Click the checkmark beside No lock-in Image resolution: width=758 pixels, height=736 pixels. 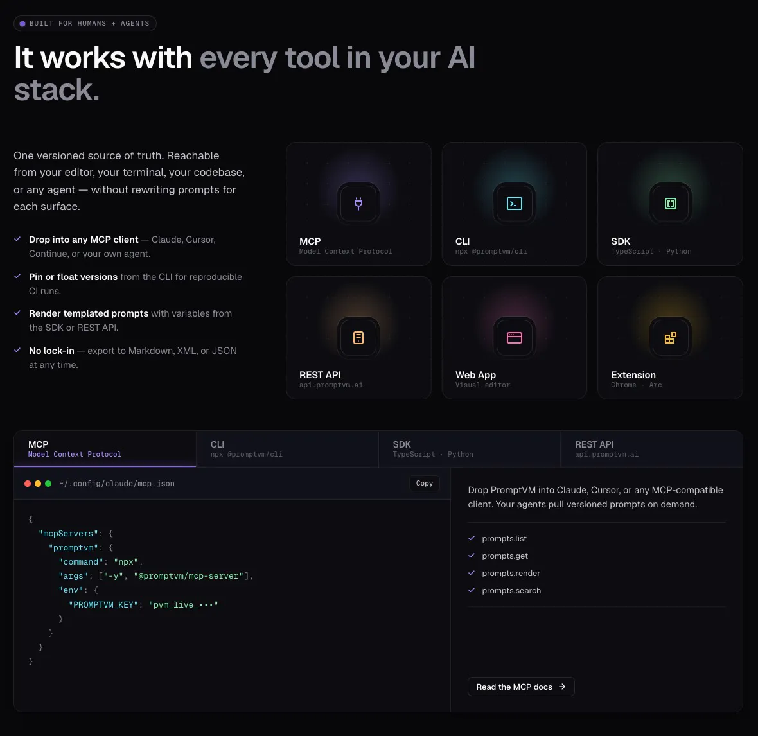pos(17,351)
